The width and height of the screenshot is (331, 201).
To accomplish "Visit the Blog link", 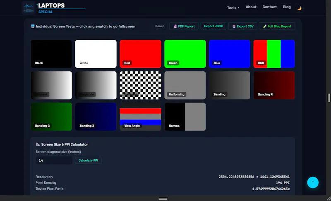I will pos(286,7).
